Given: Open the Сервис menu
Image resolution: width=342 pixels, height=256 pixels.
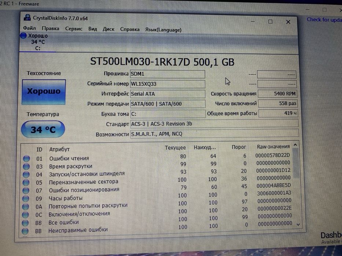Looking at the screenshot, I should (74, 29).
